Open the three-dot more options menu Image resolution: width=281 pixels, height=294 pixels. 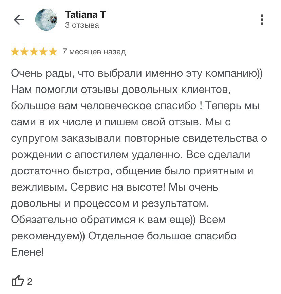coord(262,20)
